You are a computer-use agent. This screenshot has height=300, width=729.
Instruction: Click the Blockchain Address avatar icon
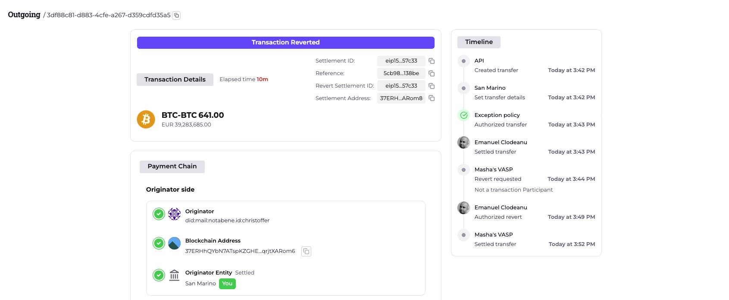point(174,243)
